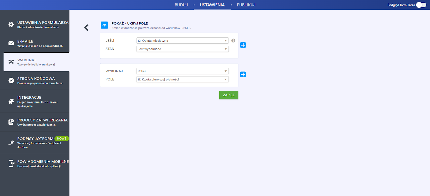
Task: Click the puzzle piece Integracje icon
Action: click(11, 101)
